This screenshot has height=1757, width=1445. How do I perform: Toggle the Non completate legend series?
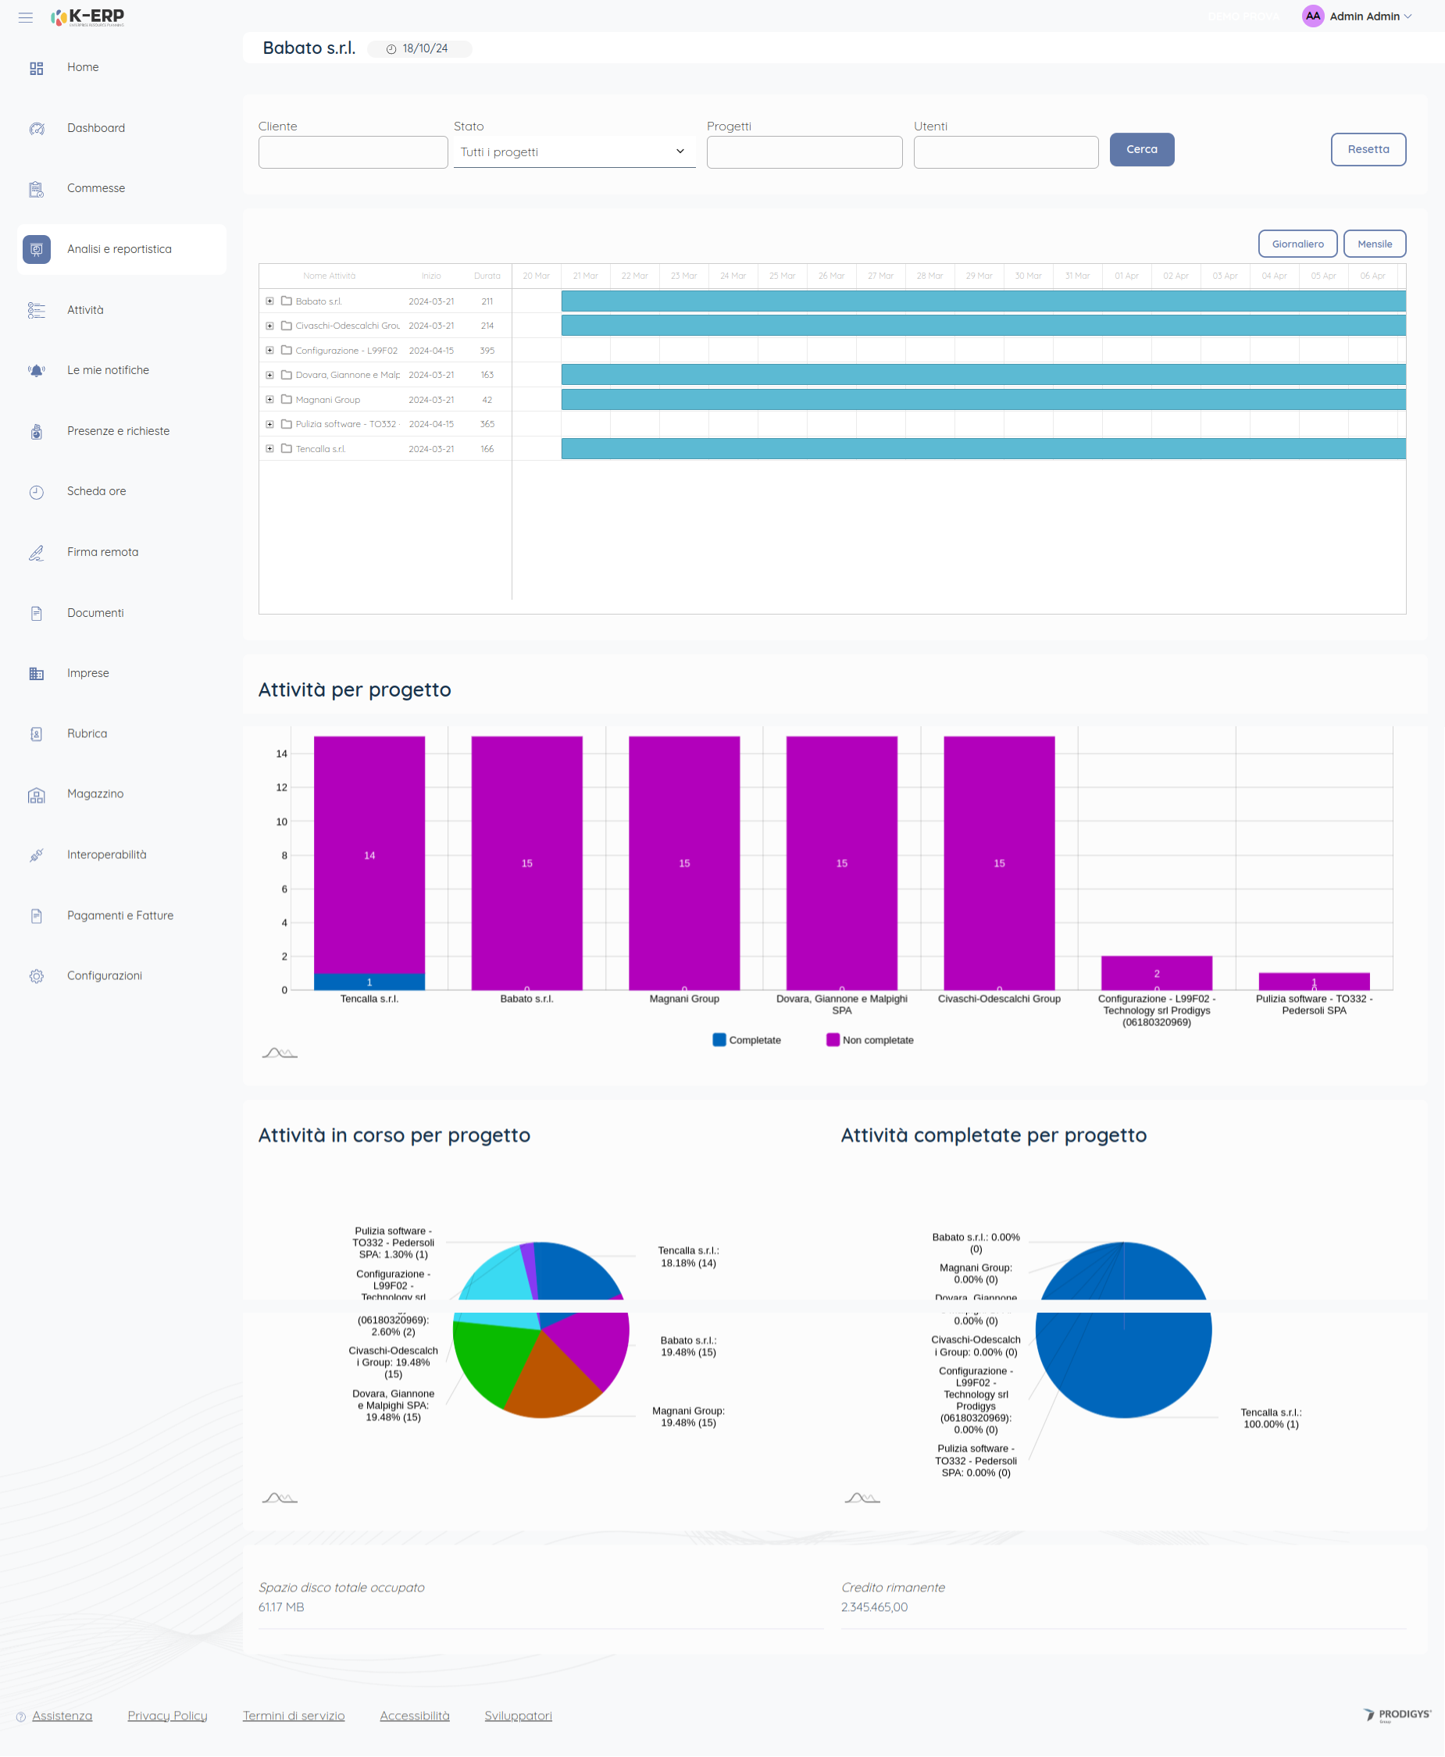pyautogui.click(x=869, y=1039)
